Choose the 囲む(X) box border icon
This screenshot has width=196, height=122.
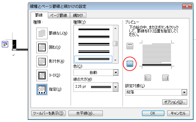pyautogui.click(x=42, y=47)
